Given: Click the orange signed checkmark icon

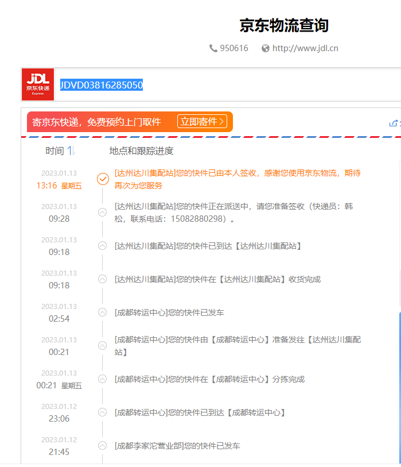Looking at the screenshot, I should [x=103, y=179].
